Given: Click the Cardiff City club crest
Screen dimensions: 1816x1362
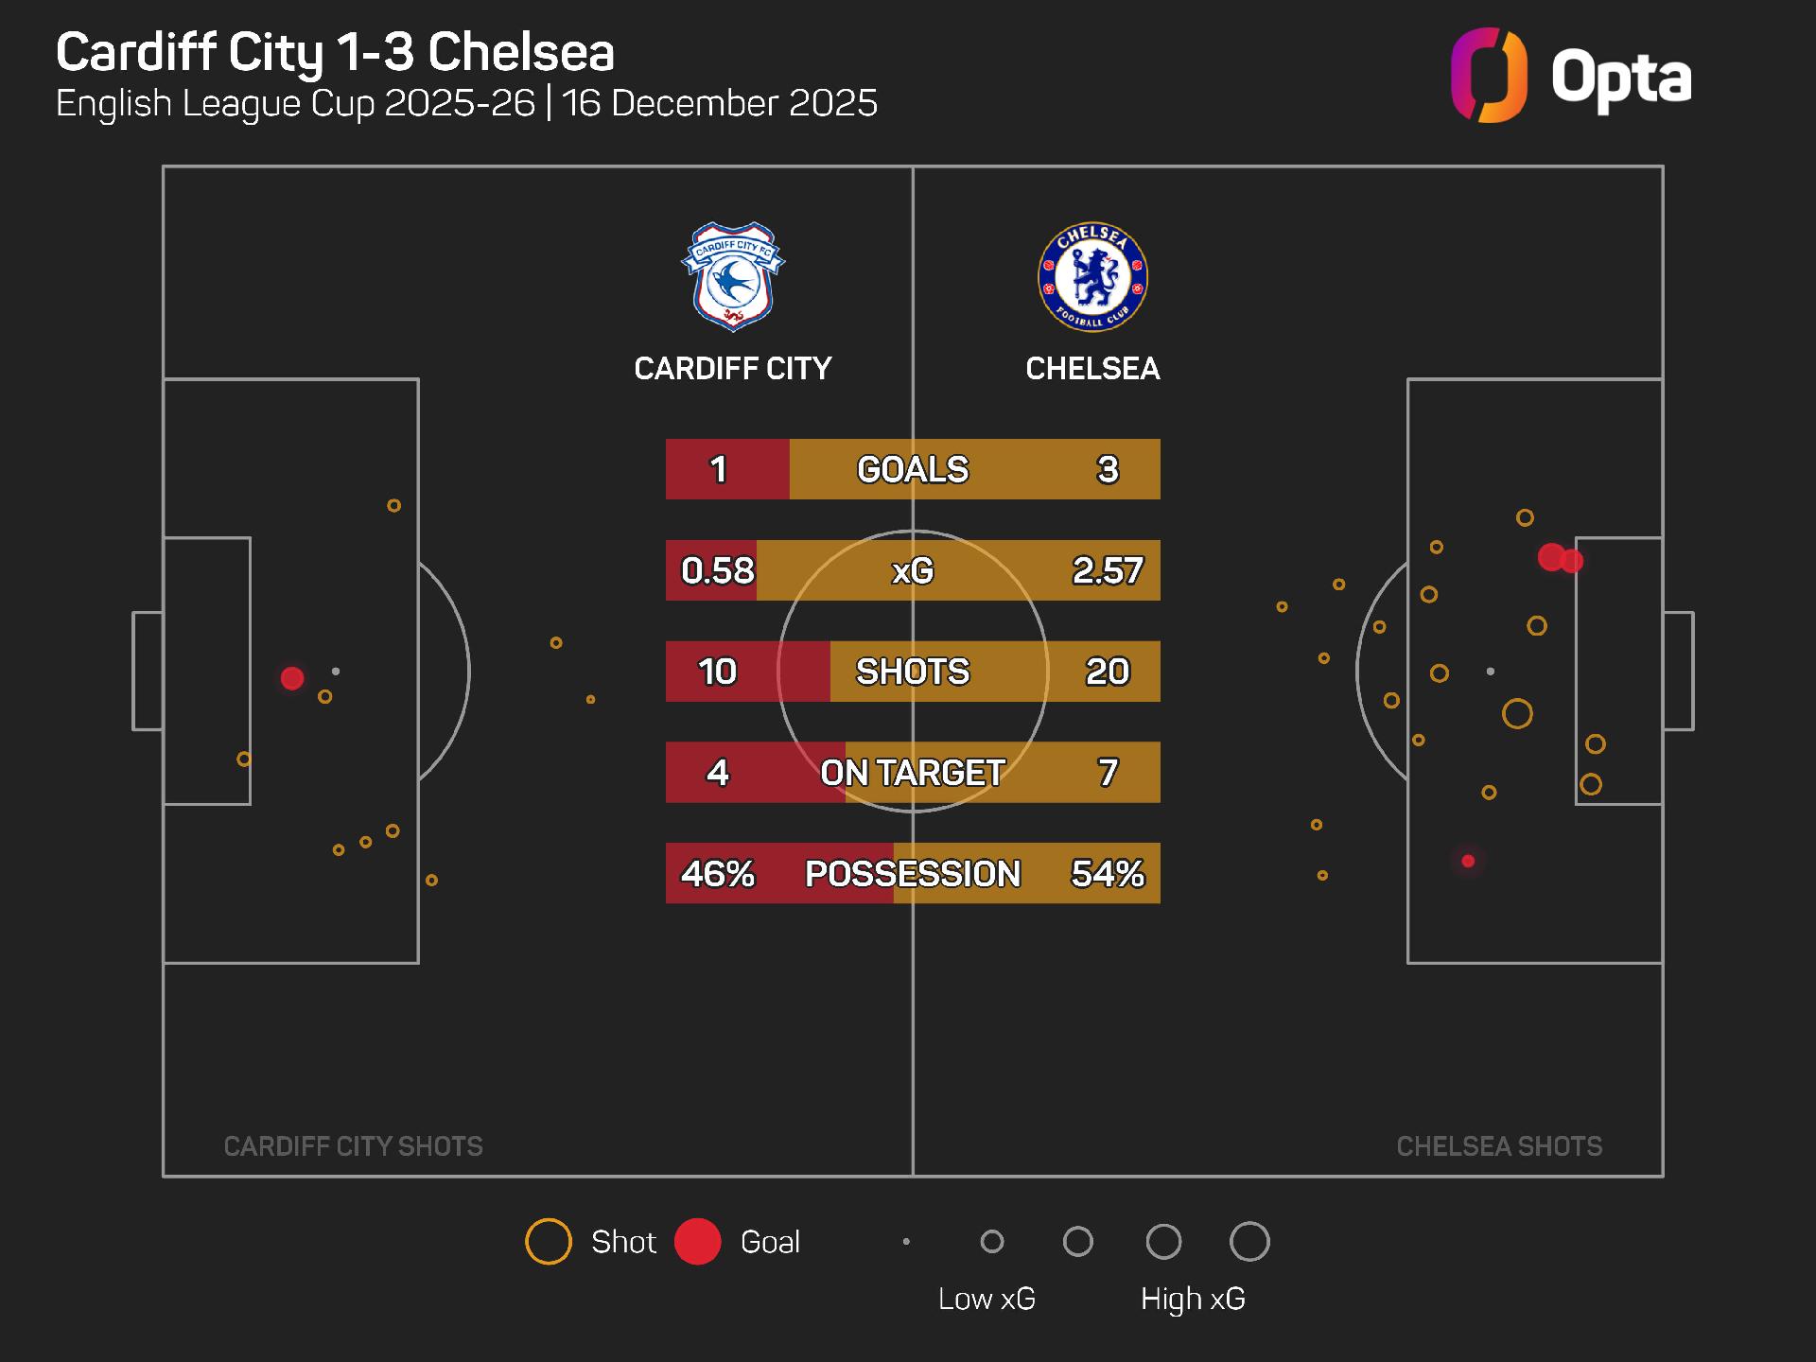Looking at the screenshot, I should 733,276.
